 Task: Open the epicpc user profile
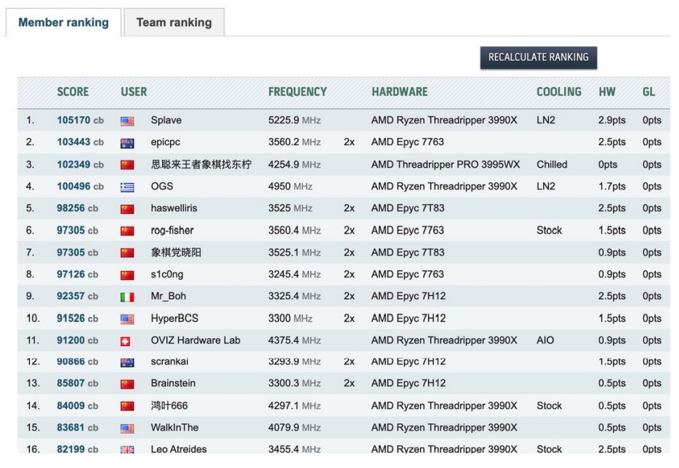point(165,142)
